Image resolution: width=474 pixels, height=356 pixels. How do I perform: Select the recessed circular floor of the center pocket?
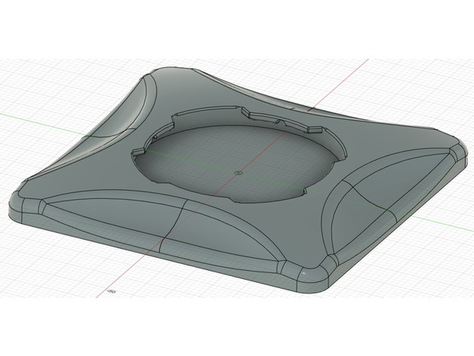point(226,162)
